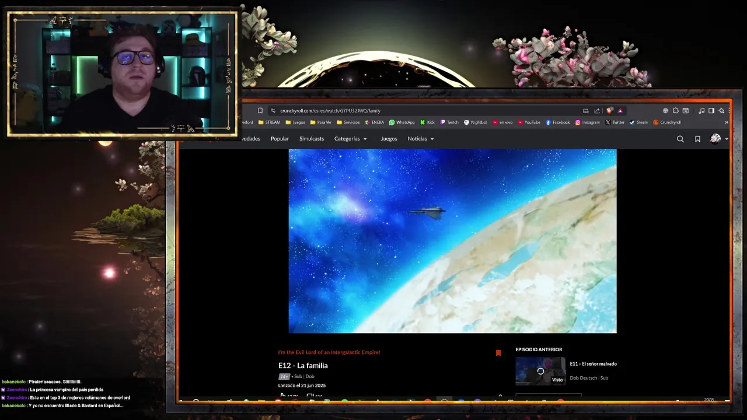Expand the Categorías dropdown

[x=350, y=139]
